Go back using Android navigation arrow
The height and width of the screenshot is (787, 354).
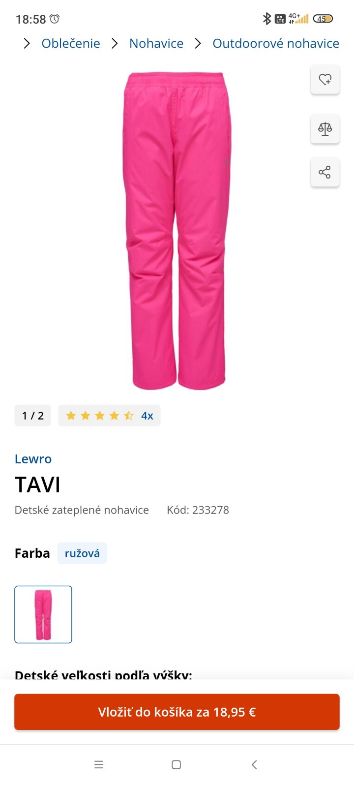(254, 764)
